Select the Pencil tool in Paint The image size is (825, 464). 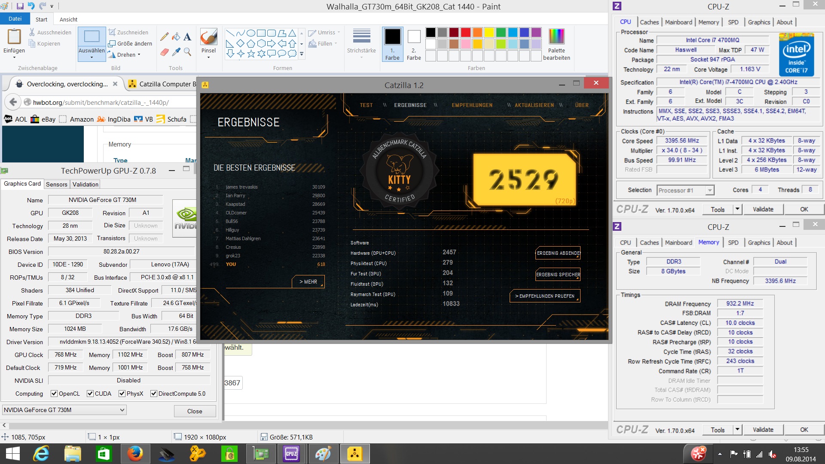click(x=164, y=37)
